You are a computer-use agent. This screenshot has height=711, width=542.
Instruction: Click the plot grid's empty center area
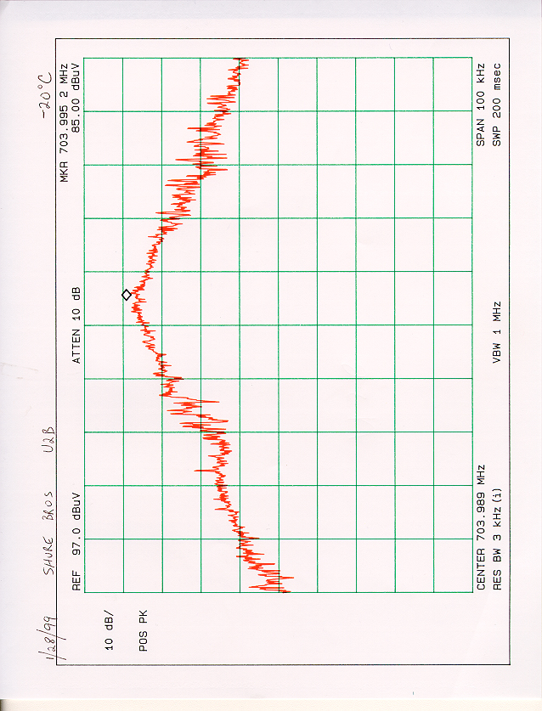[x=357, y=324]
